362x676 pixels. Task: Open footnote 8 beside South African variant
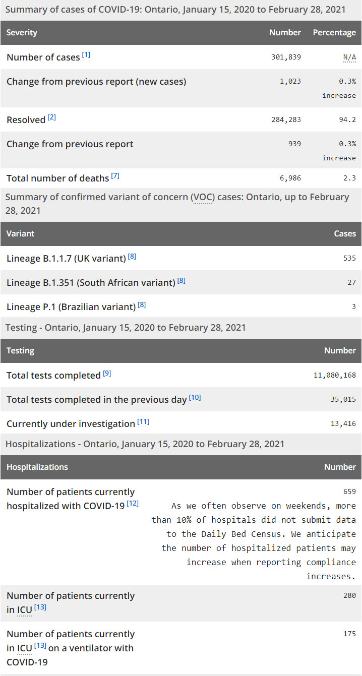coord(182,280)
